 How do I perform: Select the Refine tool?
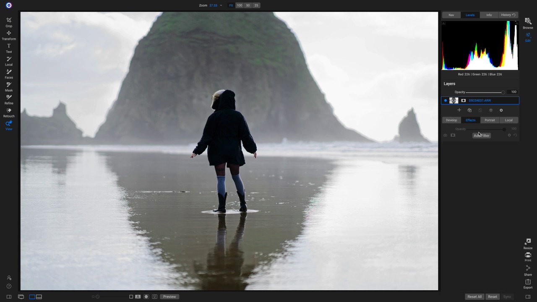pos(8,100)
